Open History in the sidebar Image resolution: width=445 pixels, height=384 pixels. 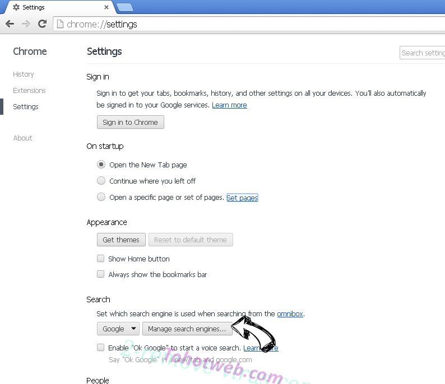24,74
